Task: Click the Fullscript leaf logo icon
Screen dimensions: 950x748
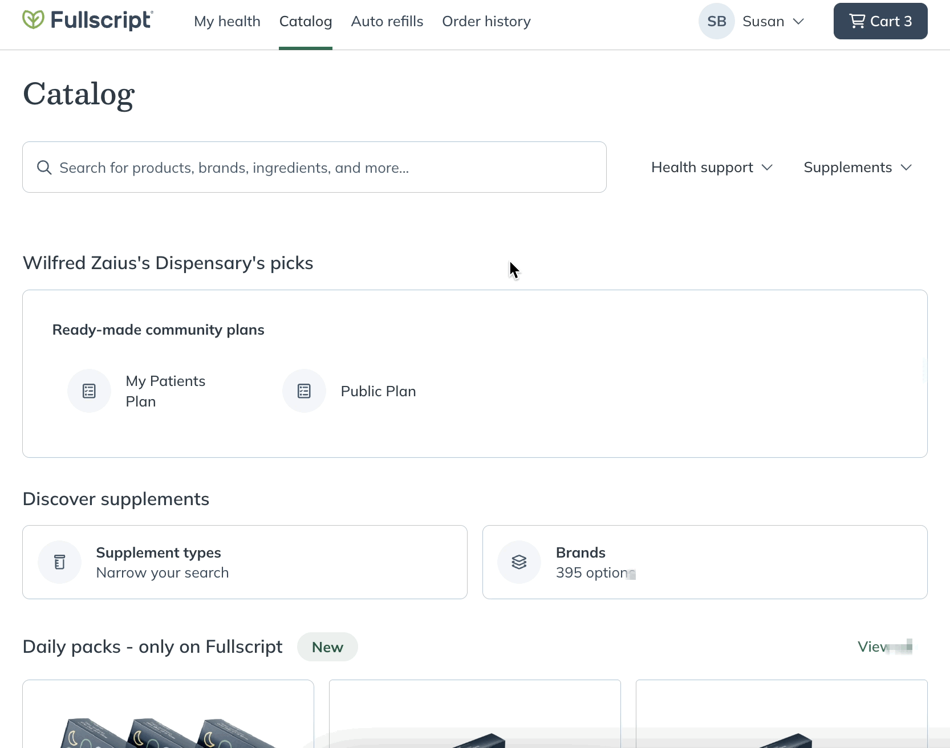Action: (33, 20)
